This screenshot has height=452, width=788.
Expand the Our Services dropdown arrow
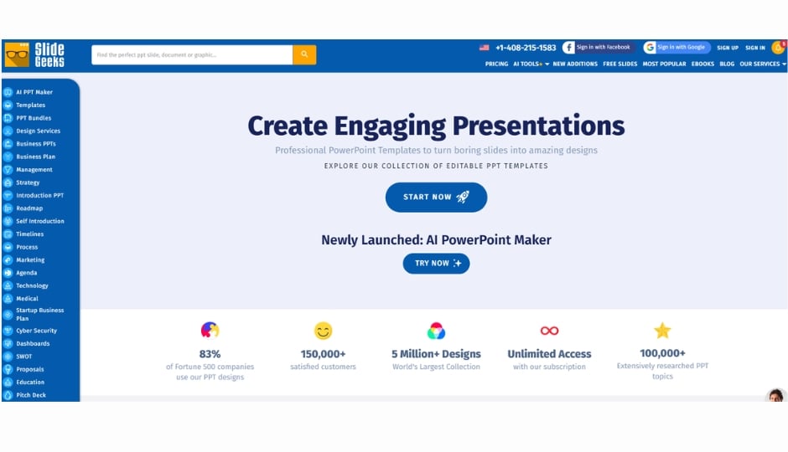(784, 64)
